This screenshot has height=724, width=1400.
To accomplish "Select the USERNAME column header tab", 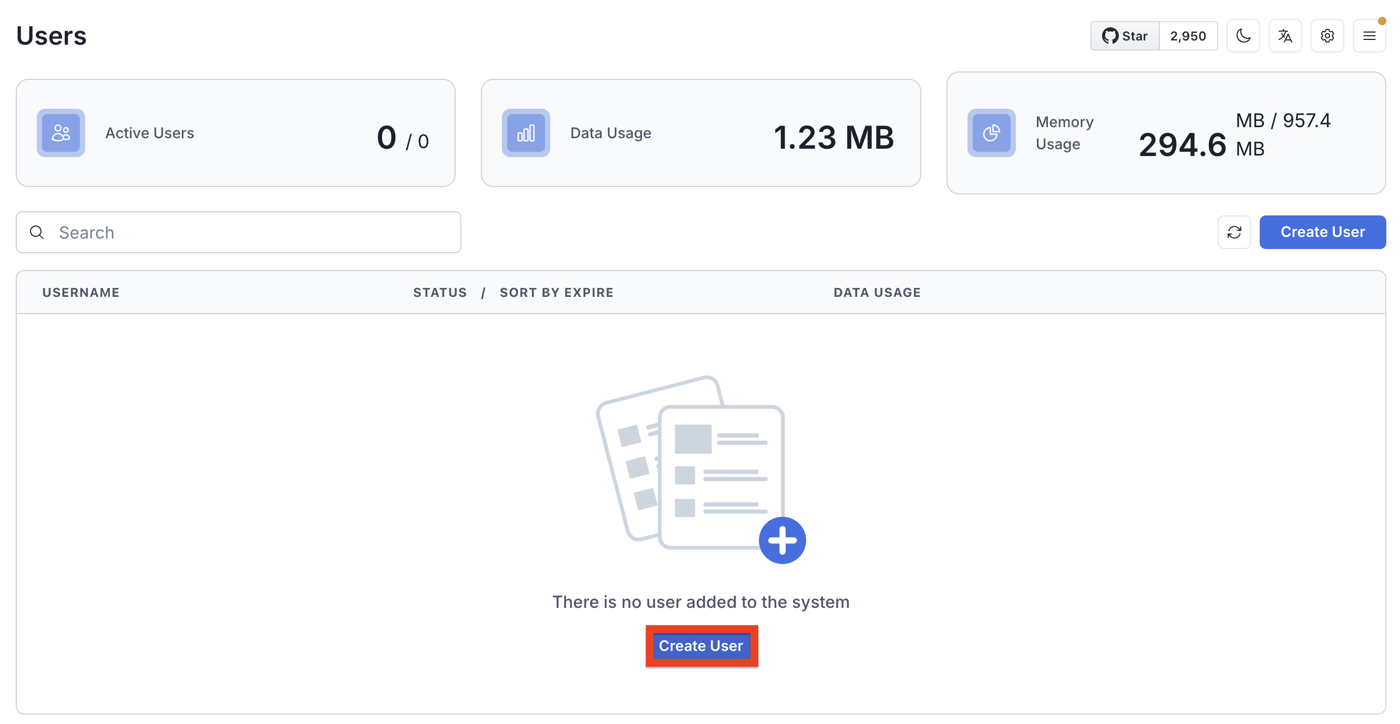I will pyautogui.click(x=80, y=292).
